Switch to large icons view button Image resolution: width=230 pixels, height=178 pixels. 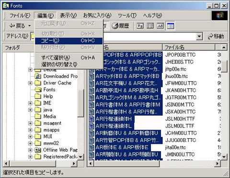click(x=140, y=26)
